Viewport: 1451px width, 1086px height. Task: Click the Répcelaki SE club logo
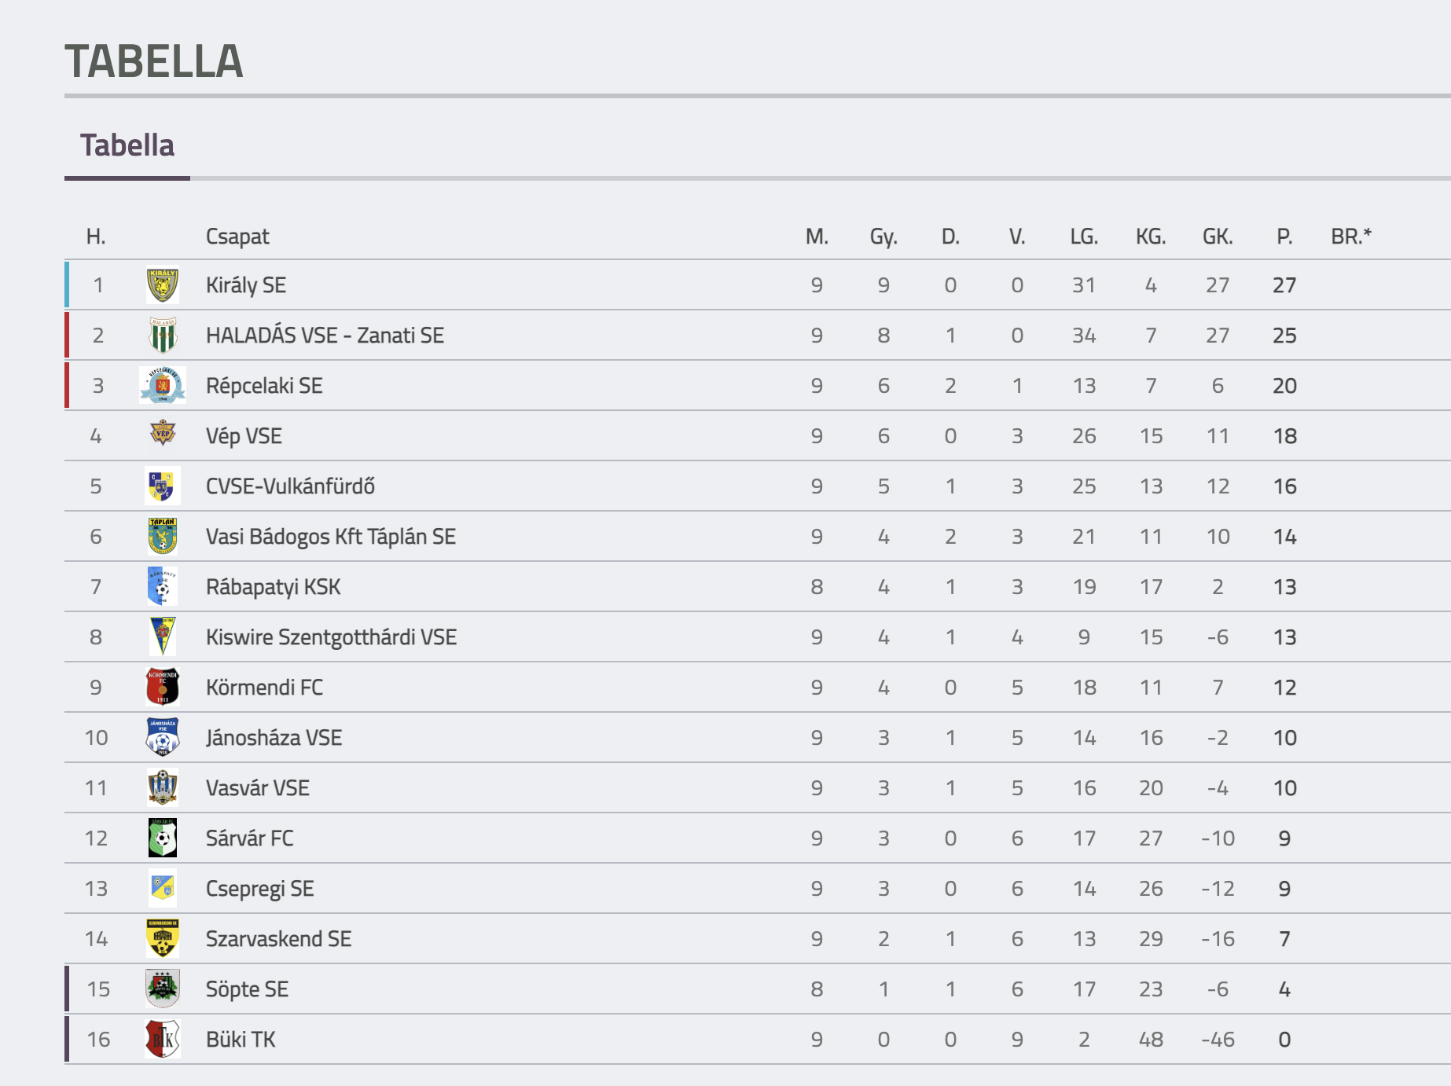pos(163,386)
